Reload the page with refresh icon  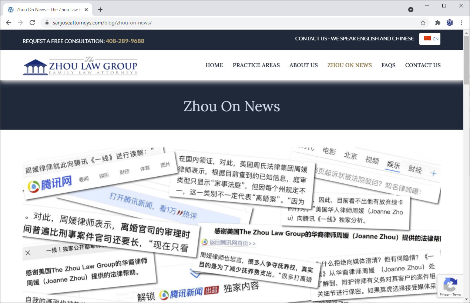coord(32,23)
